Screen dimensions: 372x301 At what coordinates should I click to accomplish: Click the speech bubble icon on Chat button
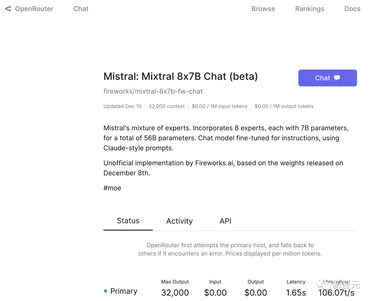pos(337,78)
